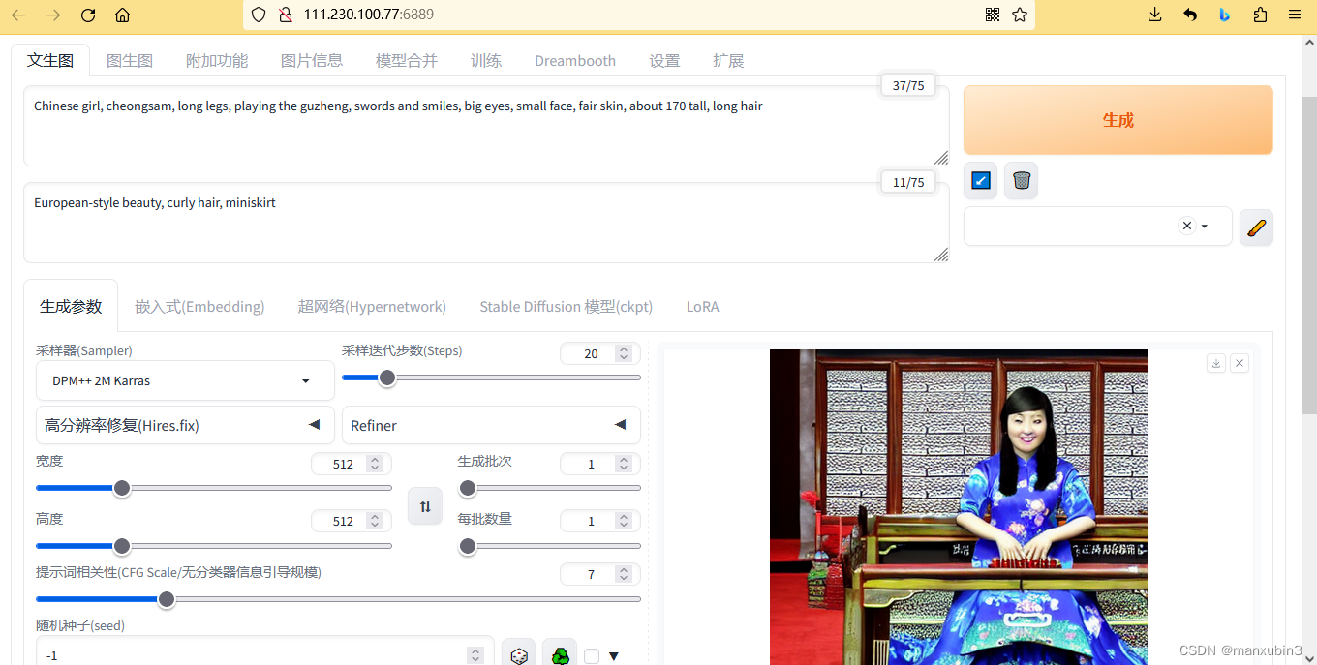Screen dimensions: 1317x665
Task: Expand the Hires.fix section
Action: (185, 425)
